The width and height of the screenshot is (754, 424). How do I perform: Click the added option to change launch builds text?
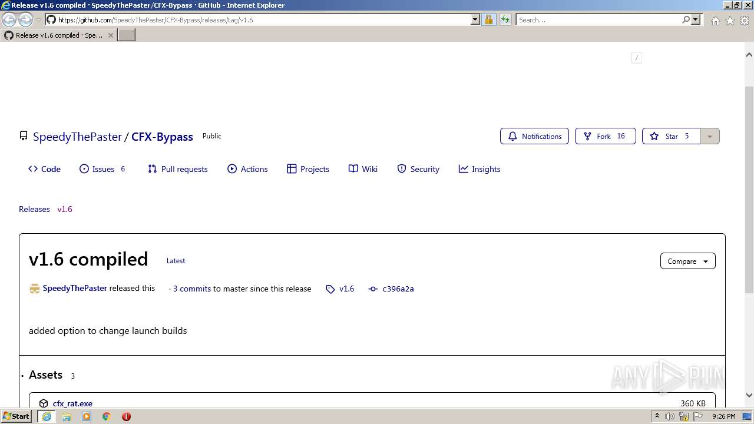click(x=108, y=331)
